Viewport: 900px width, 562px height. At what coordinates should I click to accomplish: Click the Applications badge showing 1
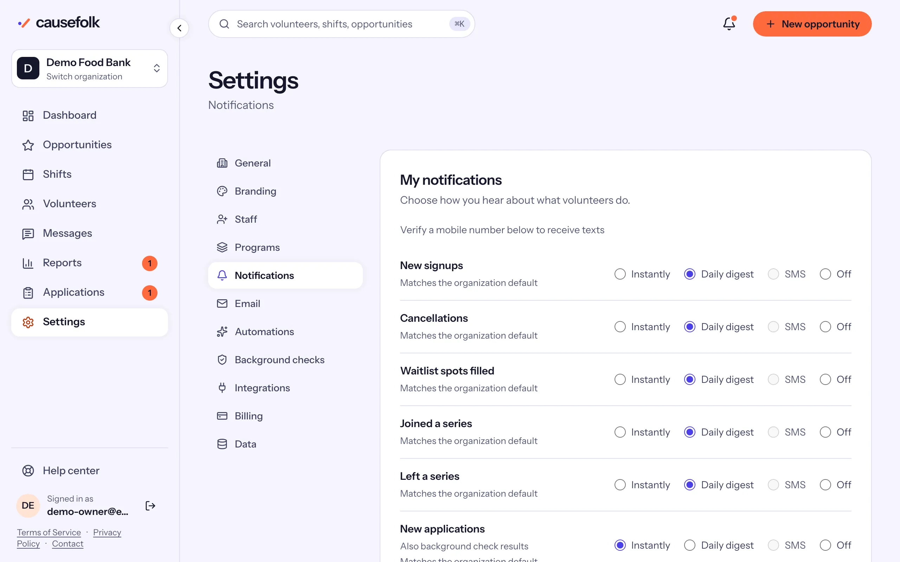coord(149,293)
